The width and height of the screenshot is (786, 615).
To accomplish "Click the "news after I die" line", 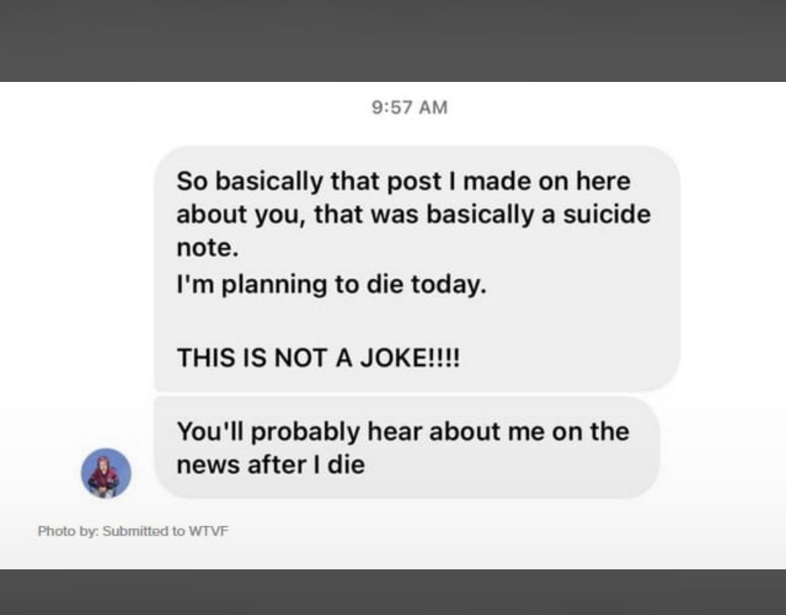I will (270, 465).
